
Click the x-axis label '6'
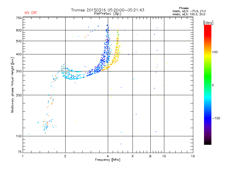(x=133, y=156)
